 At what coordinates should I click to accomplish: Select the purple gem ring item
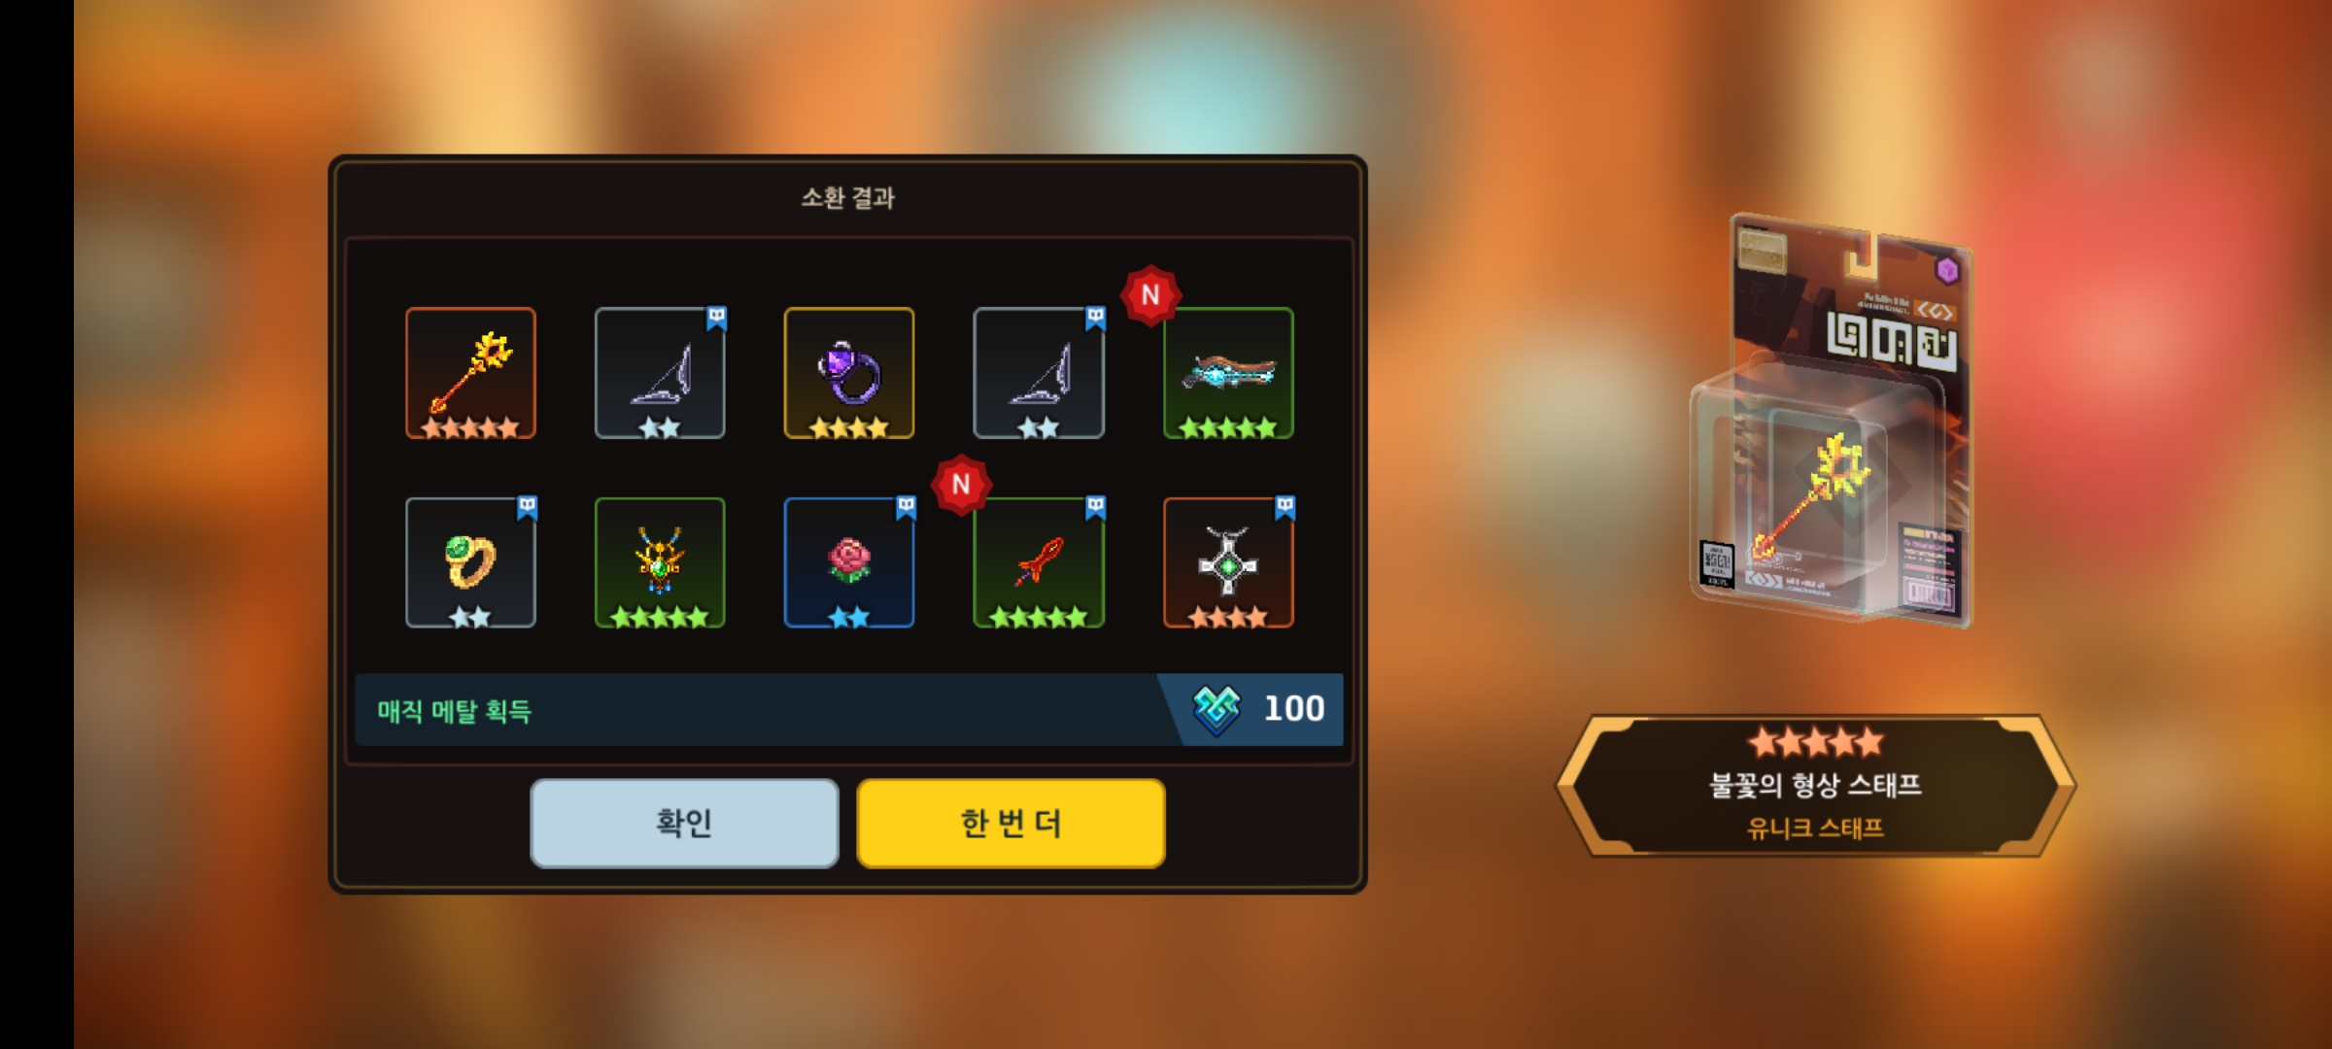849,373
